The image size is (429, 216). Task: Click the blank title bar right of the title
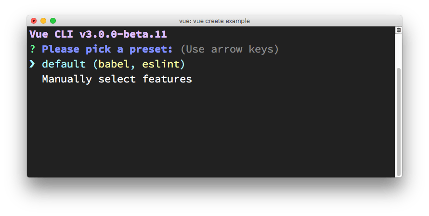pyautogui.click(x=327, y=21)
